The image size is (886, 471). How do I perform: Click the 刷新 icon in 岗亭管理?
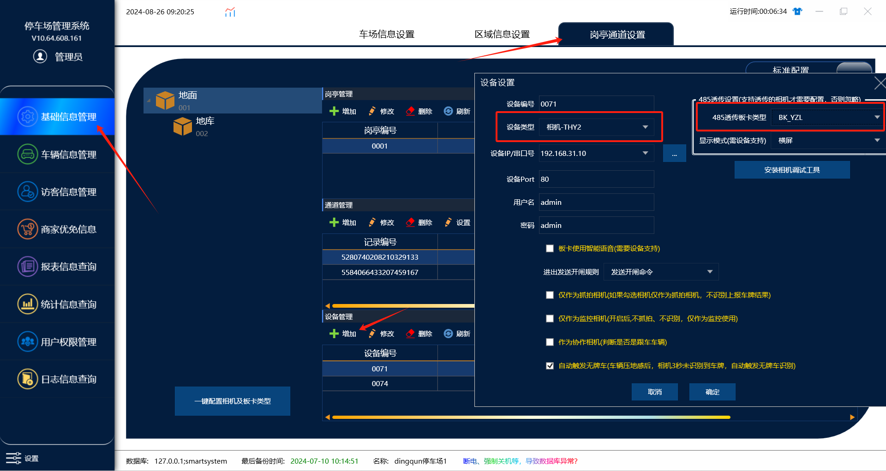point(448,111)
